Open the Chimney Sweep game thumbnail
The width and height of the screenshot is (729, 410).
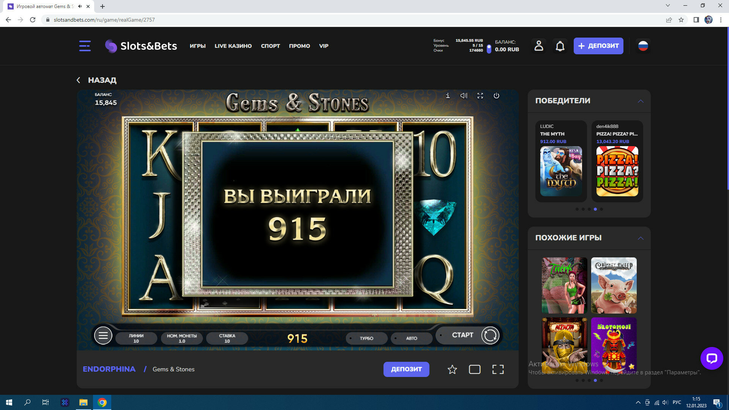click(614, 285)
